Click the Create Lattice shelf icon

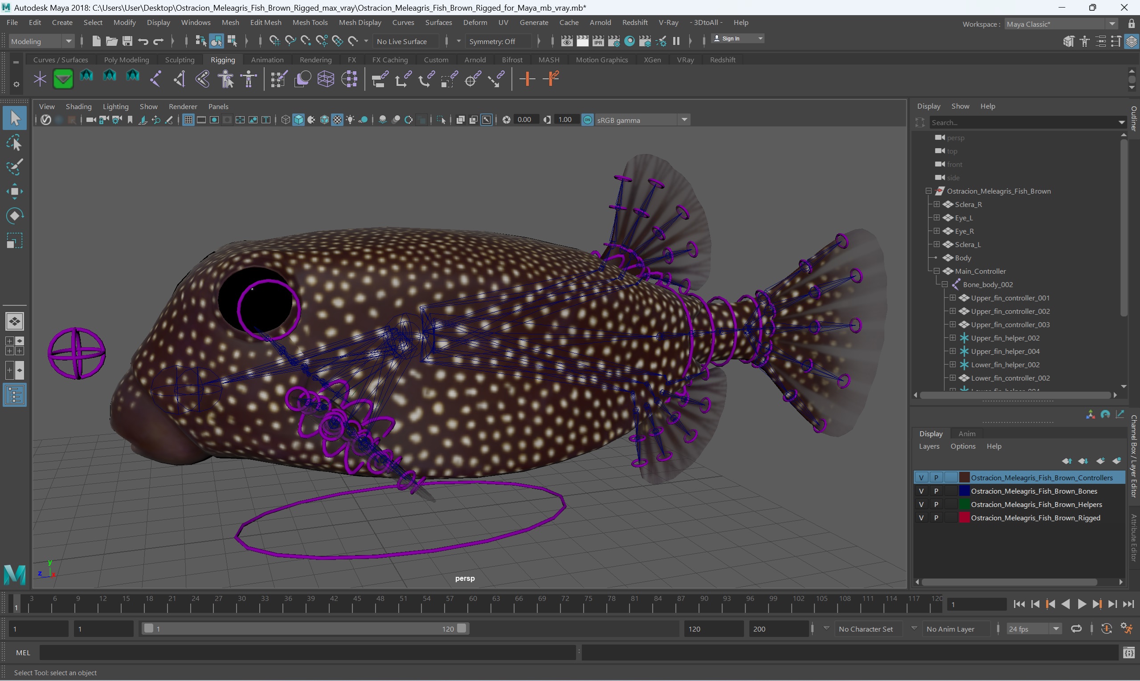click(x=326, y=79)
